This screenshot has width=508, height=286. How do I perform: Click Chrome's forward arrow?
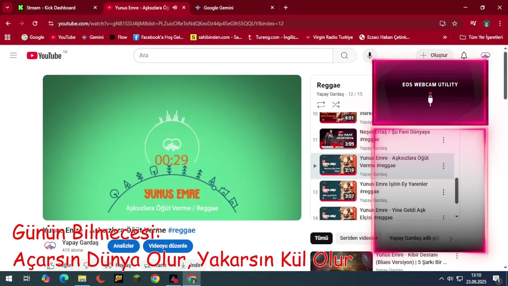tap(21, 23)
